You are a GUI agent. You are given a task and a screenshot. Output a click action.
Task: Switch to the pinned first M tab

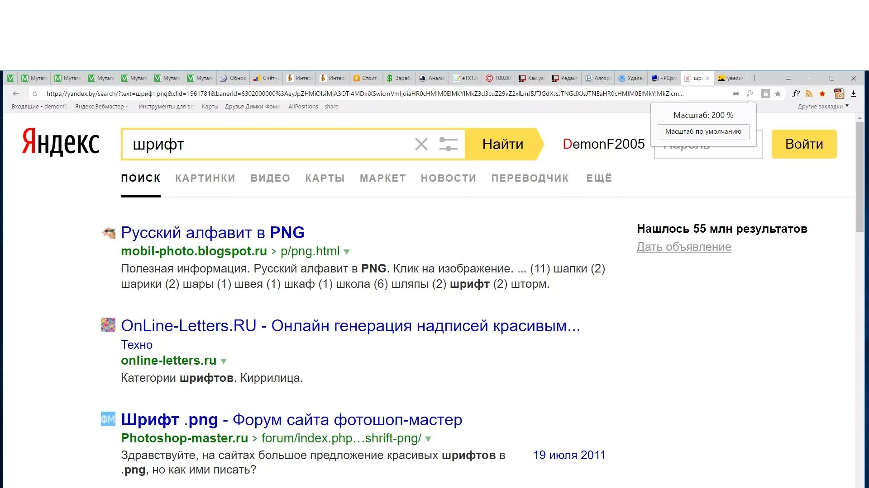[x=10, y=78]
